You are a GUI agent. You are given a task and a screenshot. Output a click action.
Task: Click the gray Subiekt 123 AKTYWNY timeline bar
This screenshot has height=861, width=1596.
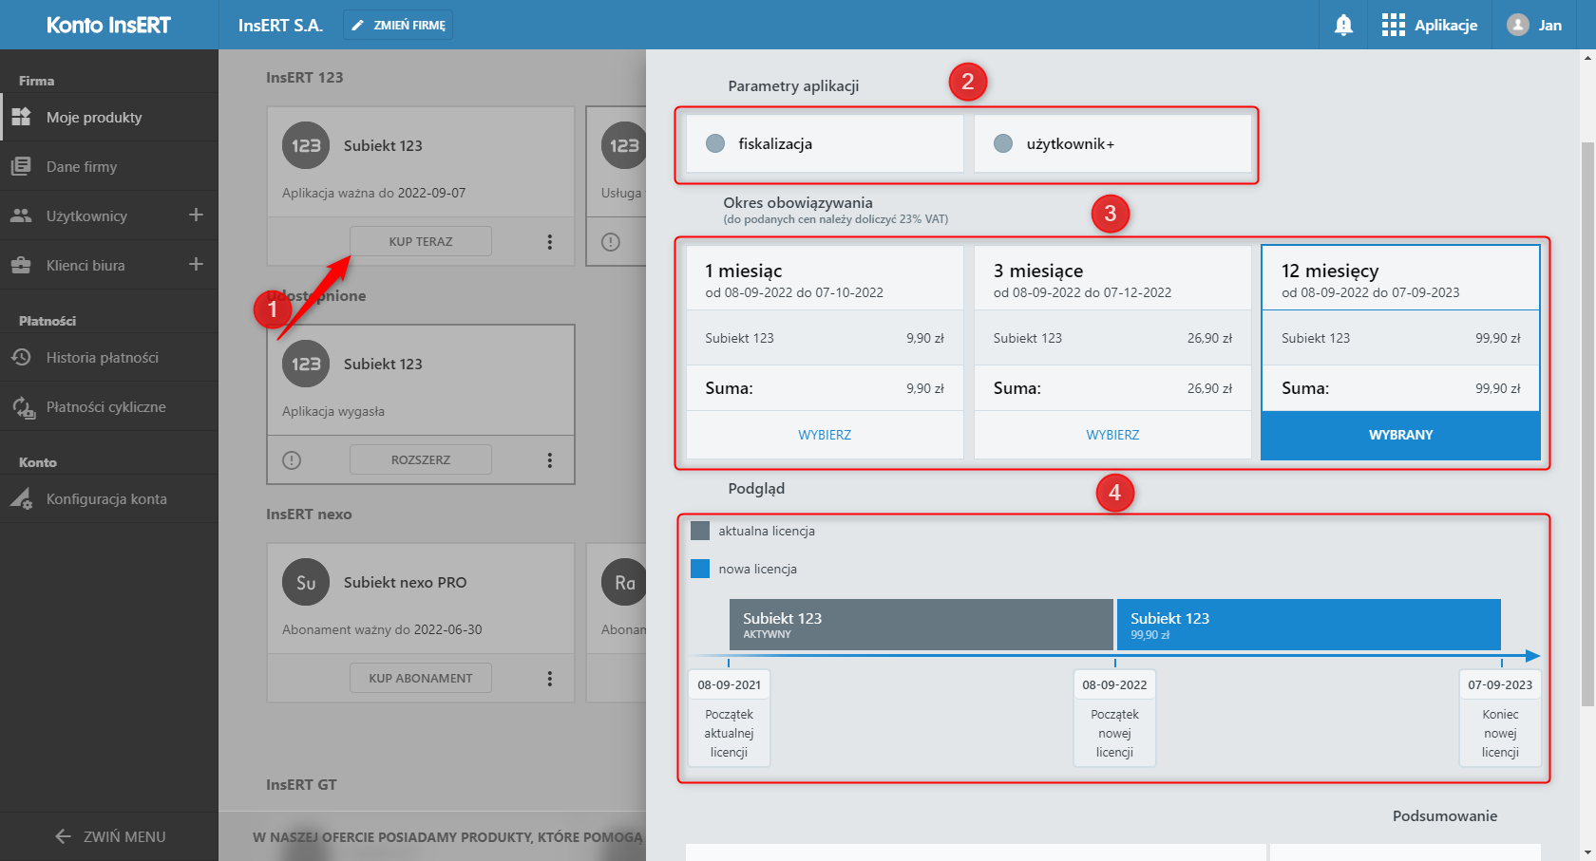pyautogui.click(x=921, y=625)
